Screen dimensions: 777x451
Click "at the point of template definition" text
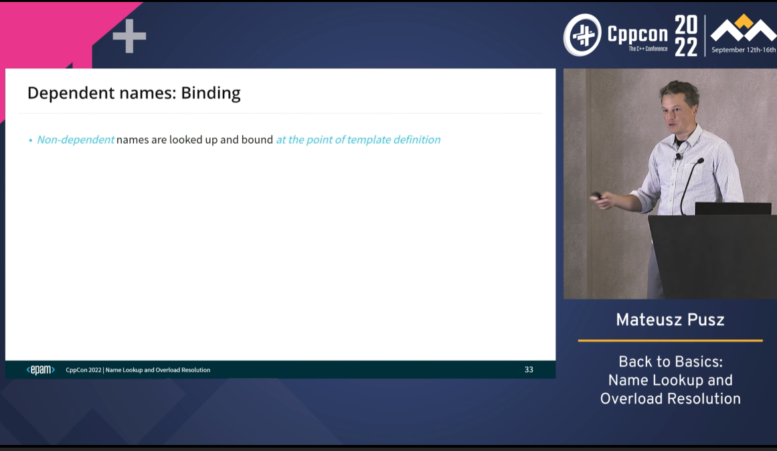tap(358, 140)
